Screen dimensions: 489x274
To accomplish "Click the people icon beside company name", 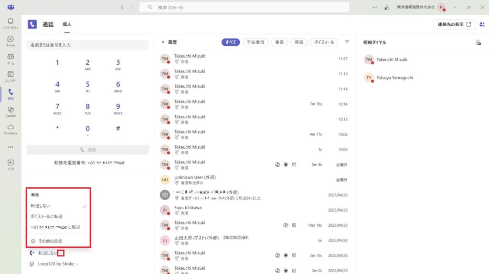I will pos(387,7).
